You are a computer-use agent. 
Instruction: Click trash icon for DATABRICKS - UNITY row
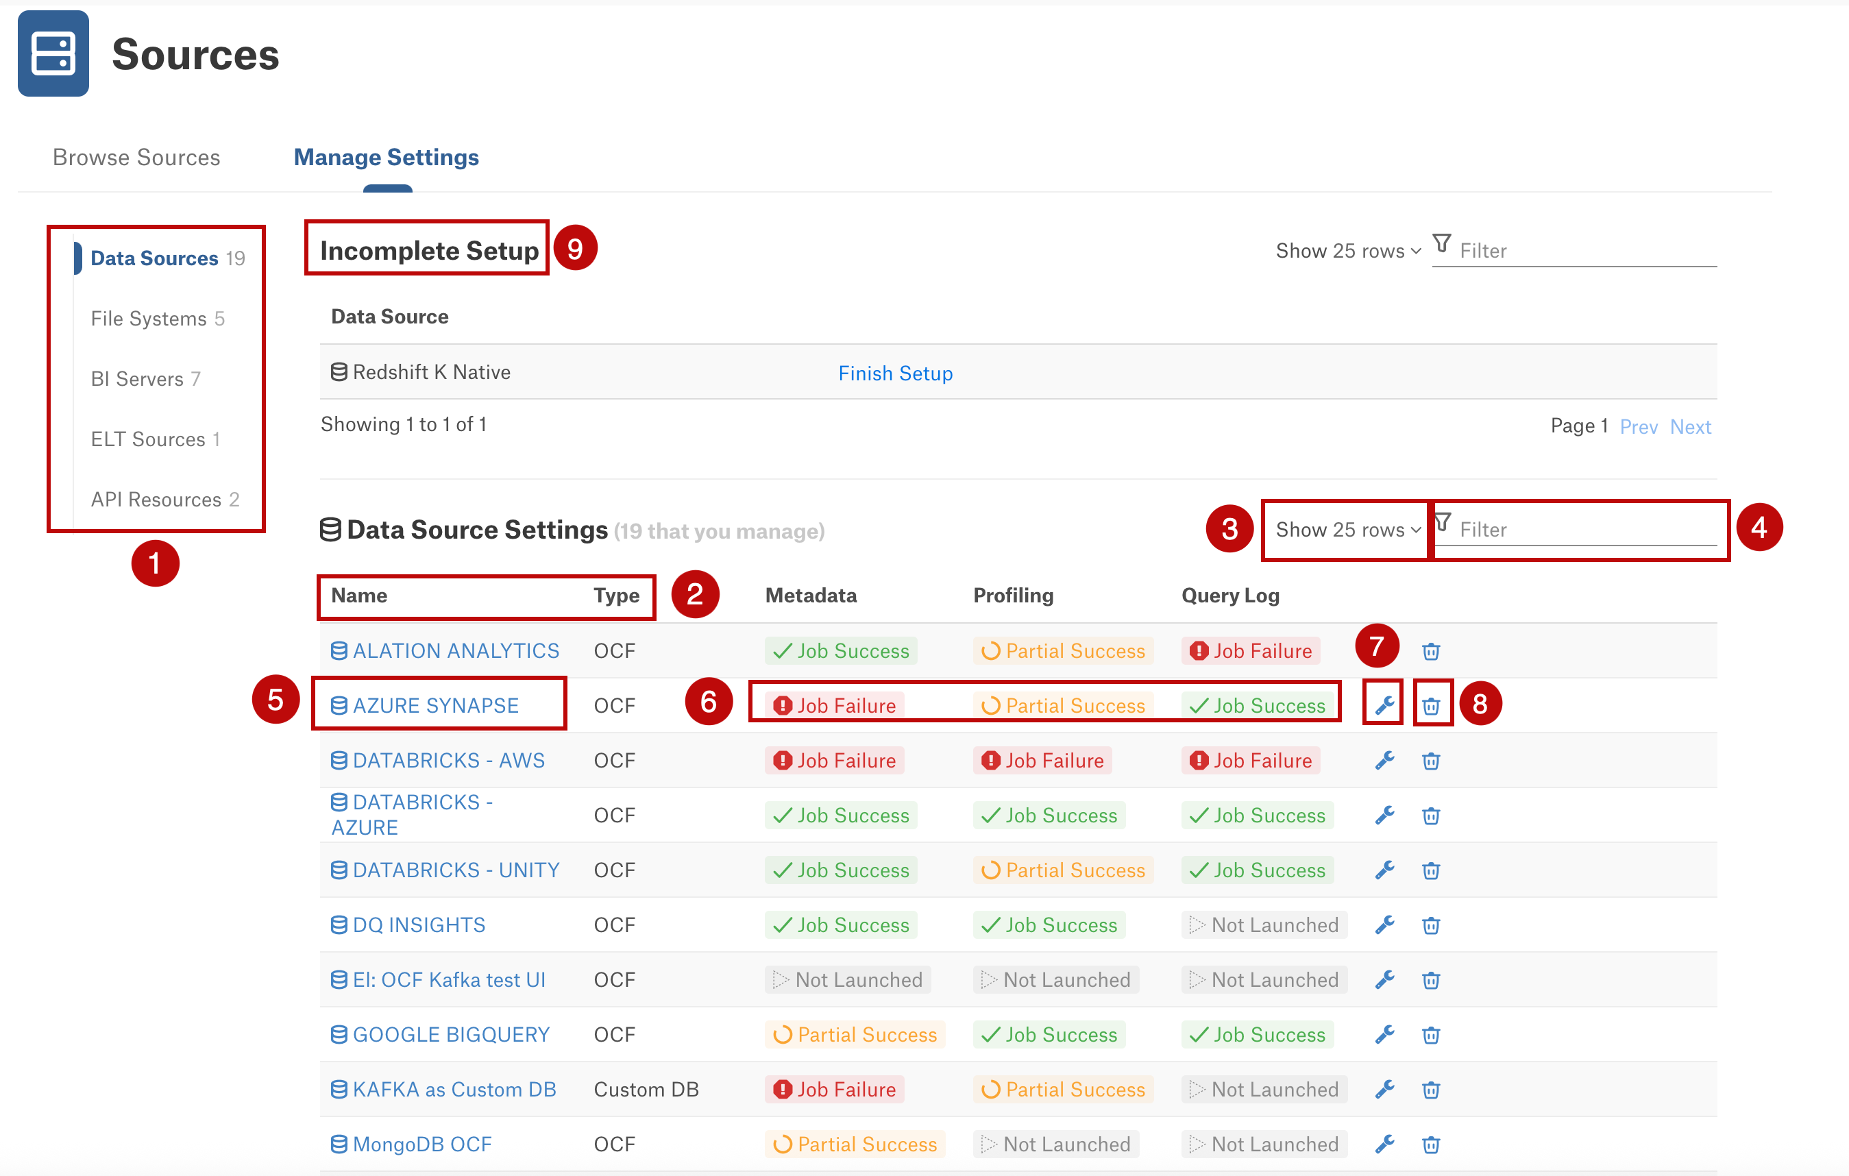[x=1430, y=870]
